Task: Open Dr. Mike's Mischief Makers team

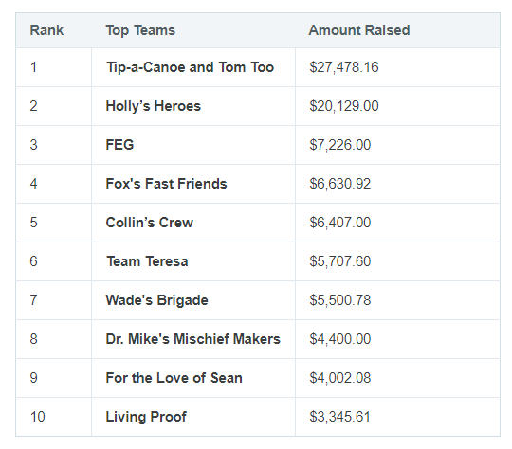Action: point(193,339)
